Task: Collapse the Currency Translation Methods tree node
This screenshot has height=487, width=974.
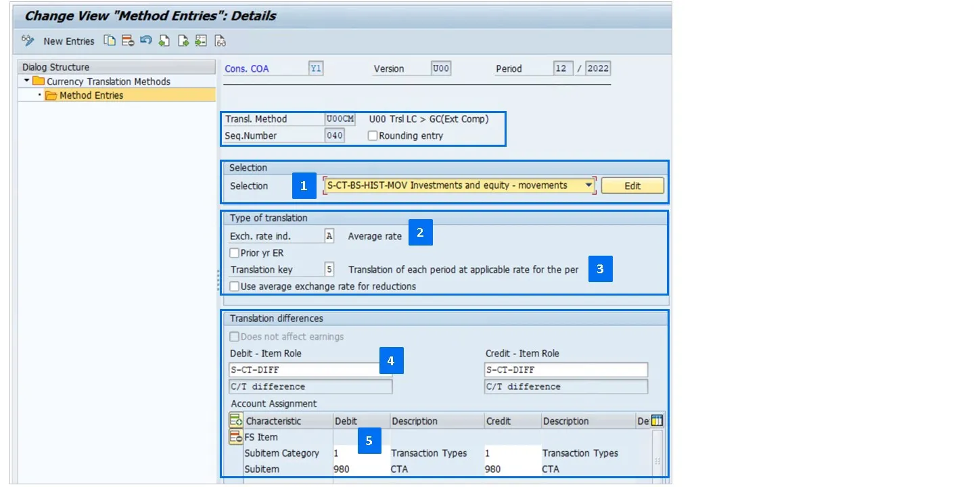Action: [x=26, y=81]
